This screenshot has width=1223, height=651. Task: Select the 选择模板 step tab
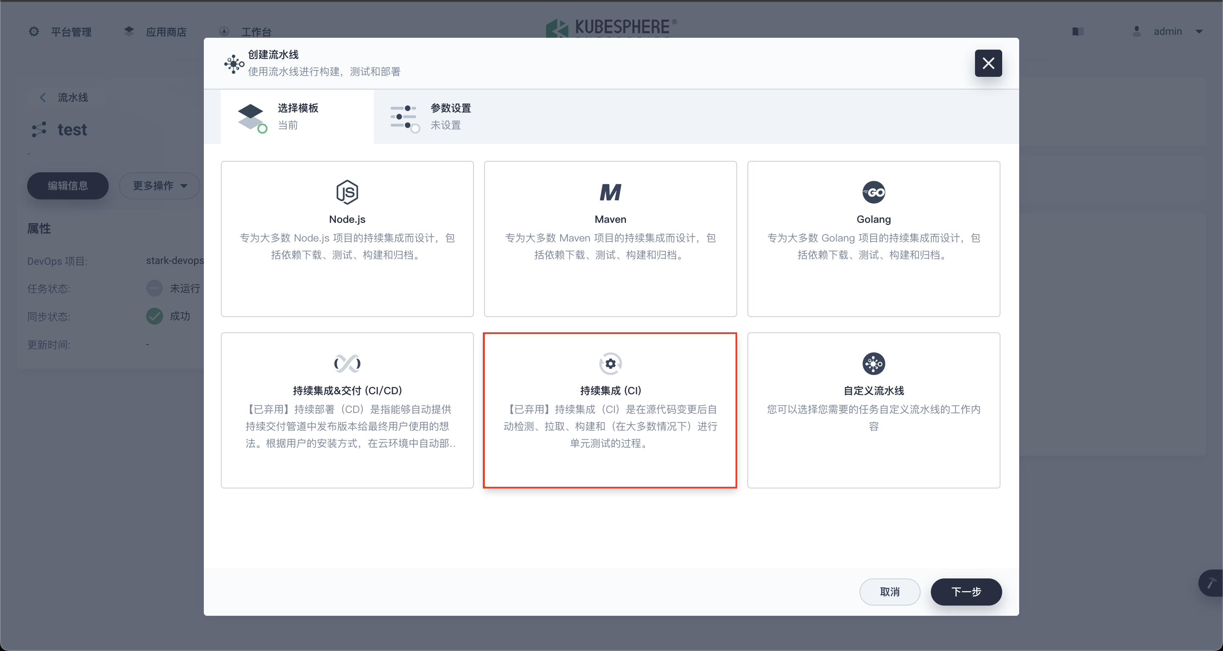(x=297, y=116)
